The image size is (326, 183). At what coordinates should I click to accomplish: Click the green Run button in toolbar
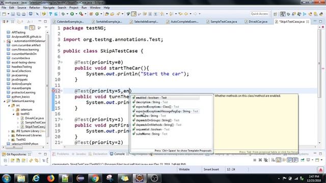point(72,14)
